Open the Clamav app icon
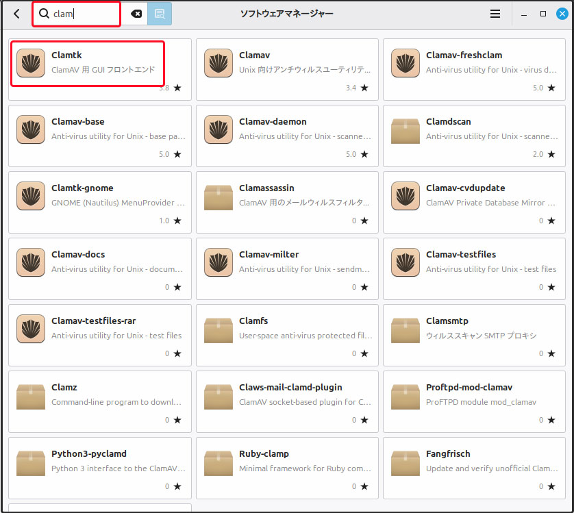 [219, 63]
